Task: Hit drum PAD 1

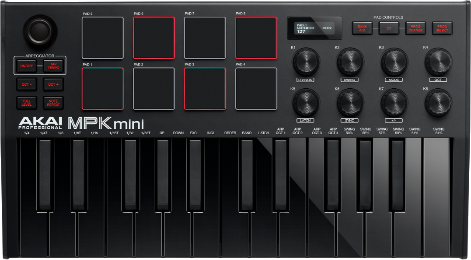Action: click(103, 89)
